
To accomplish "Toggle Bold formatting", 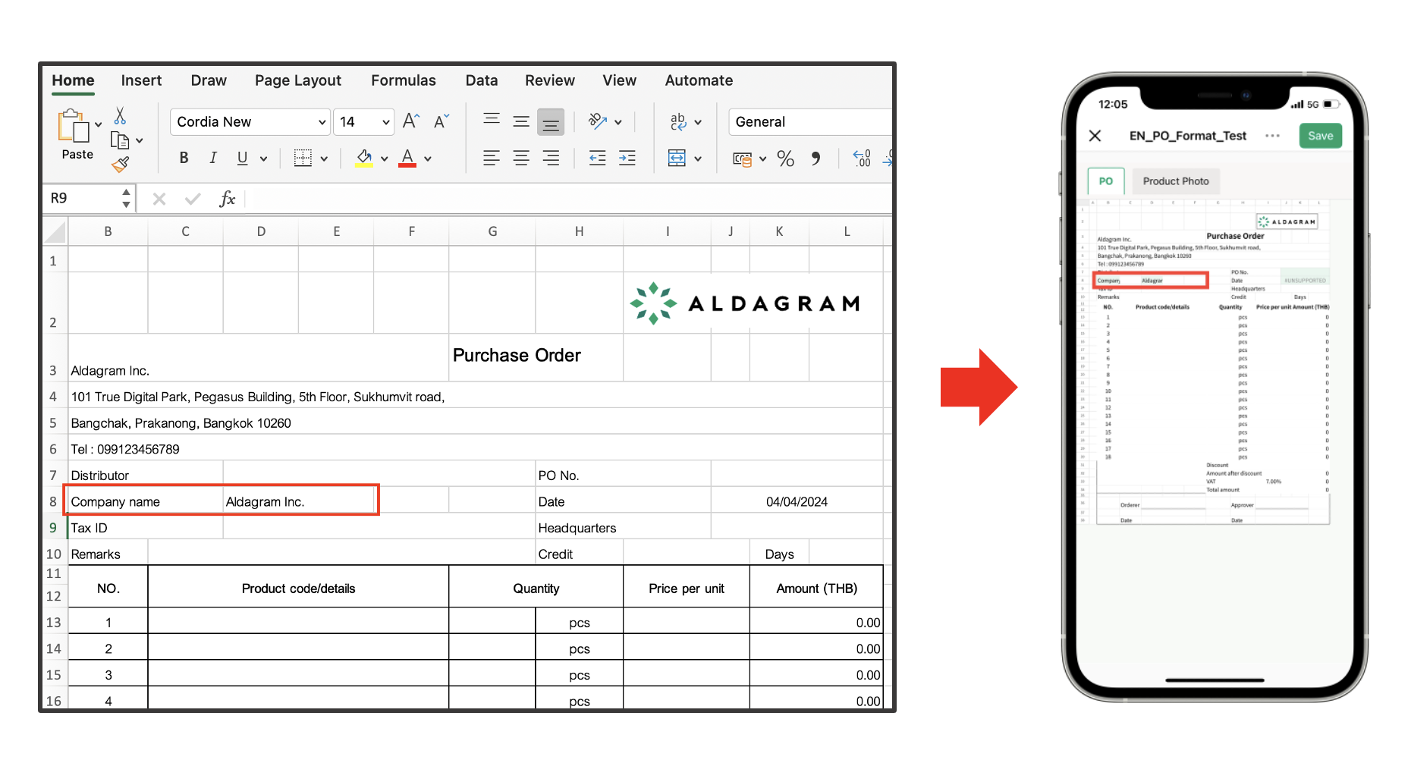I will tap(184, 159).
